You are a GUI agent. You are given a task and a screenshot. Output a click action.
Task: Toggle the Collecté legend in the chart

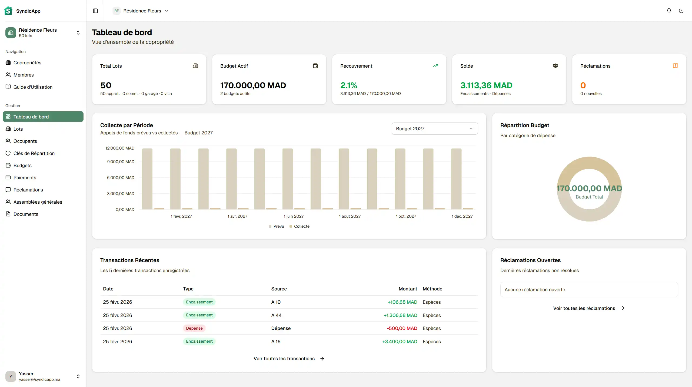[x=300, y=226]
